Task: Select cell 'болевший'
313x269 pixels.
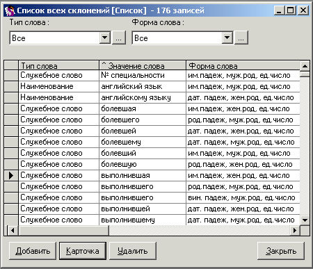Action: coord(143,153)
